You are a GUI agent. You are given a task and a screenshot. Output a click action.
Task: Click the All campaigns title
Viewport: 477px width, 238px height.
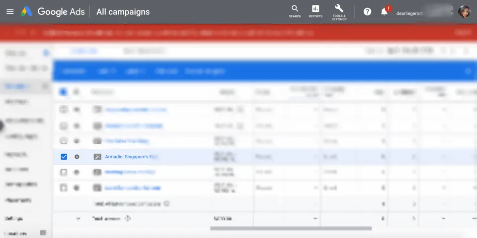[123, 12]
